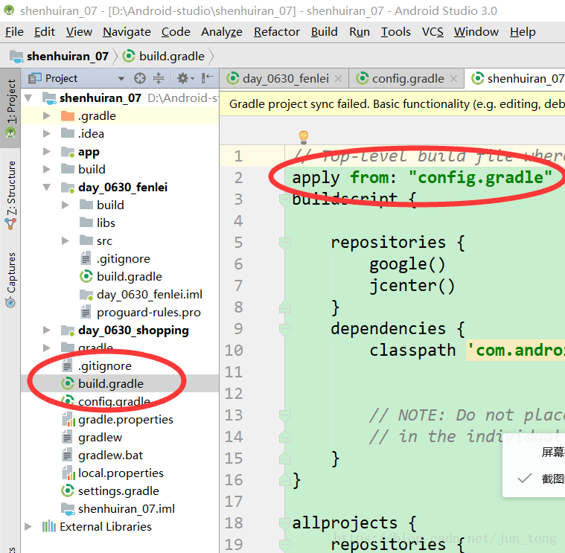Open the Help menu
Image resolution: width=565 pixels, height=553 pixels.
[x=523, y=32]
